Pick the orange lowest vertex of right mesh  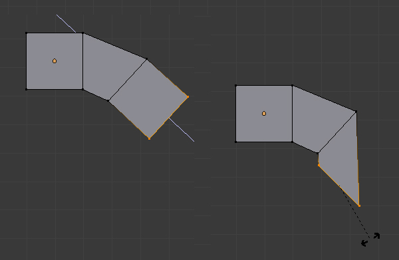359,206
